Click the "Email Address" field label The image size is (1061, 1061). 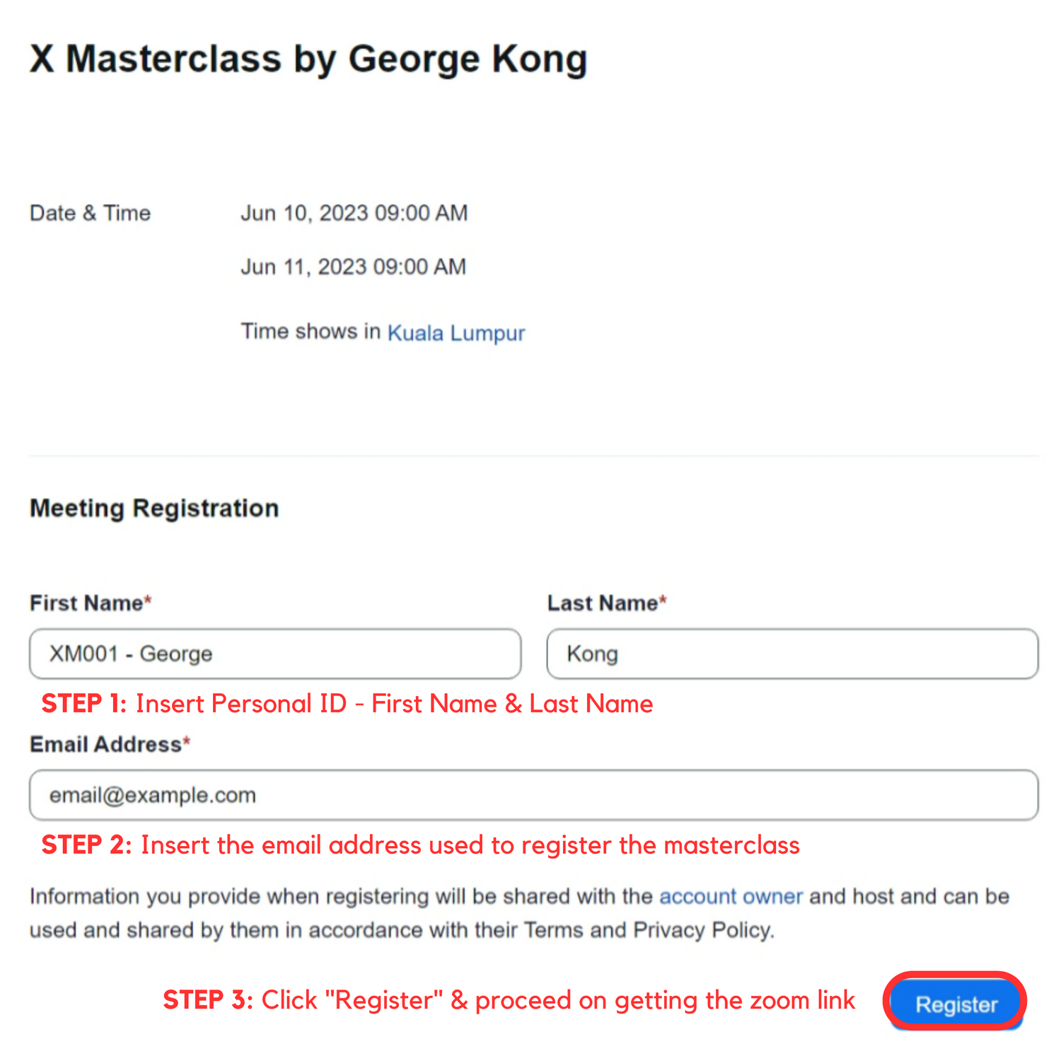click(105, 744)
